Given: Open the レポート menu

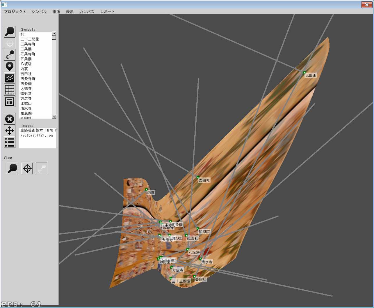Looking at the screenshot, I should [x=108, y=12].
